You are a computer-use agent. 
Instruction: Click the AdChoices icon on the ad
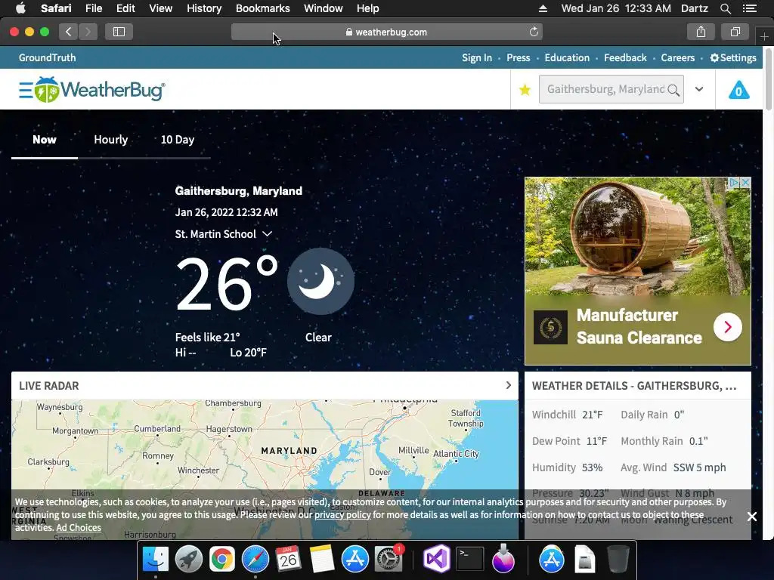point(735,183)
